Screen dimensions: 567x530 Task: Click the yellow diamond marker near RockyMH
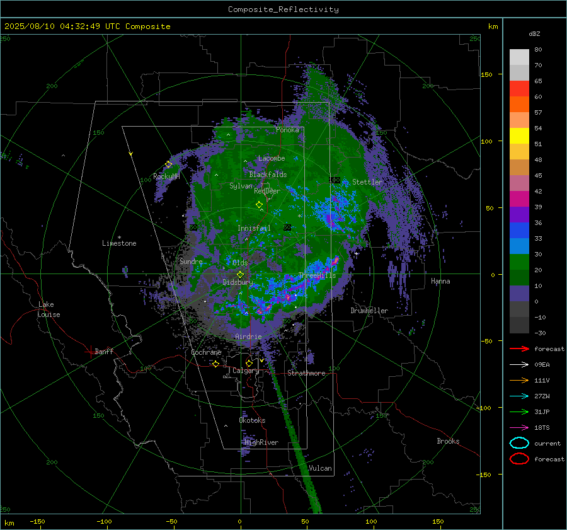coord(168,164)
